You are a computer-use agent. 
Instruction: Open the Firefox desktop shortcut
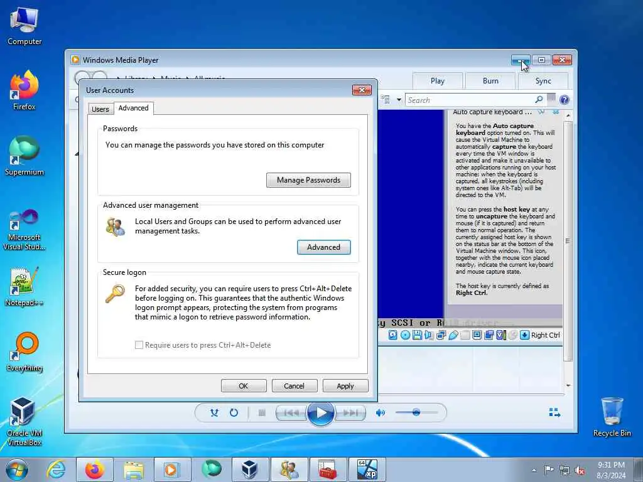pyautogui.click(x=24, y=90)
